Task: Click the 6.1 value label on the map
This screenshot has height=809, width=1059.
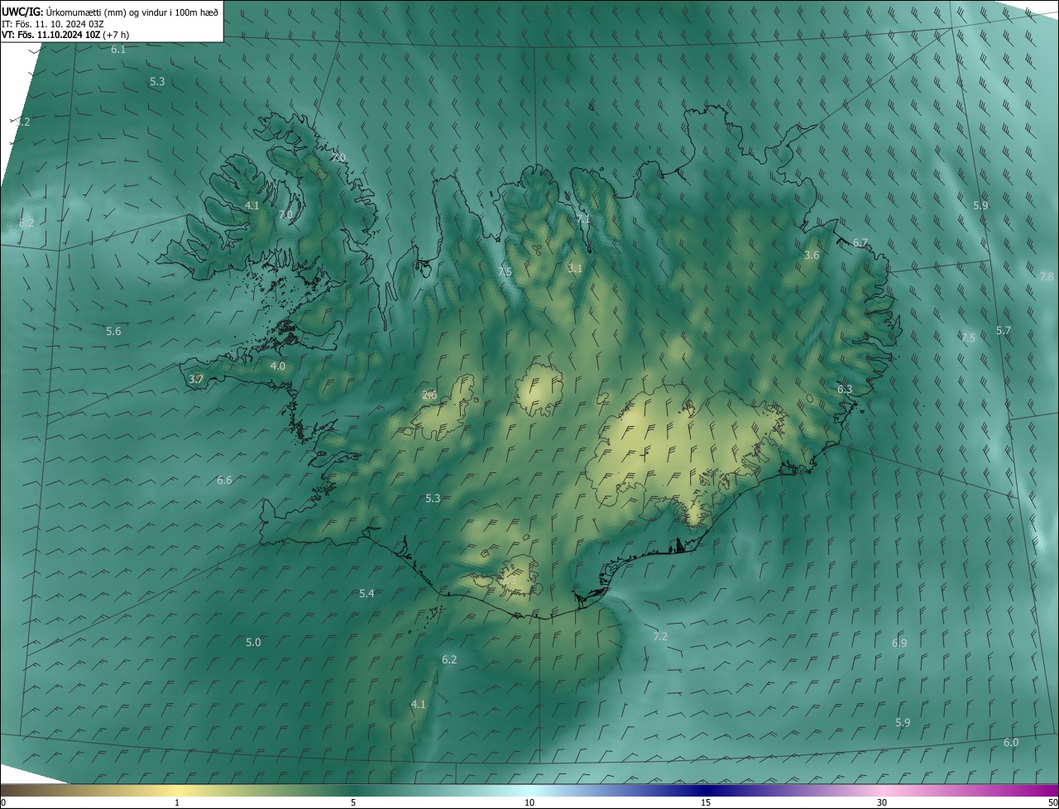Action: tap(118, 50)
